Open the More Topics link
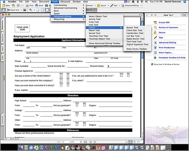This screenshot has height=151, width=189. point(165,52)
